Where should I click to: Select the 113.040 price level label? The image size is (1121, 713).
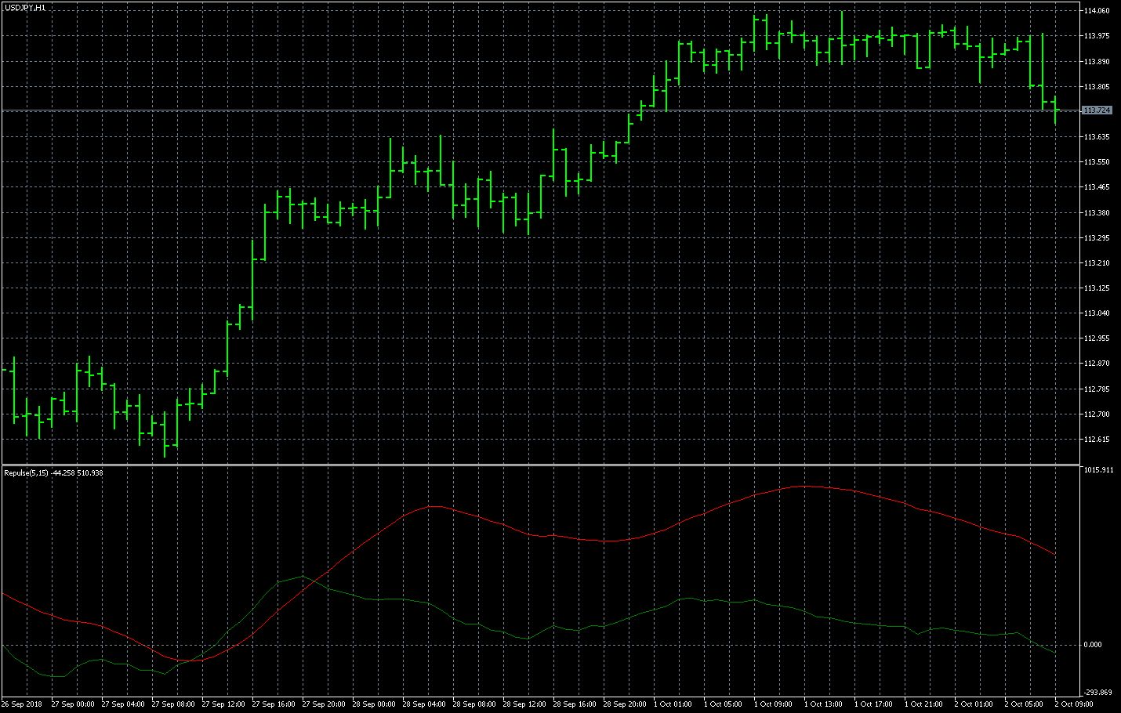(1097, 313)
